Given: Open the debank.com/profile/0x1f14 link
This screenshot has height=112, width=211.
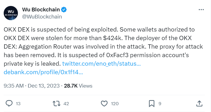Looking at the screenshot, I should [x=43, y=72].
